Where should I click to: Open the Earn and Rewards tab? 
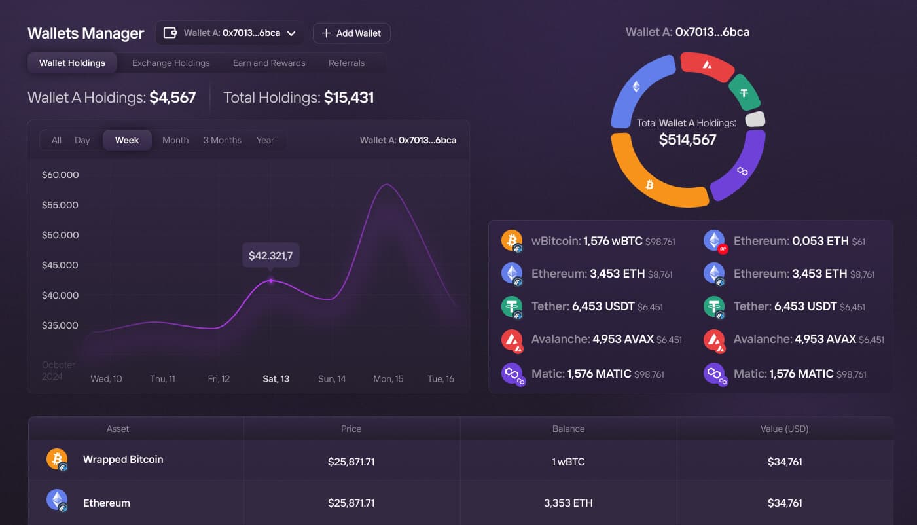(269, 63)
